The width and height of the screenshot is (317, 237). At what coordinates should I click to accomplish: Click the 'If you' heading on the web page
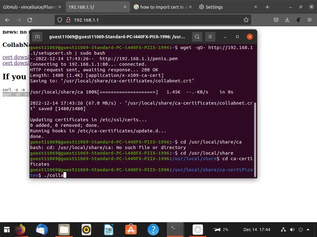coord(14,77)
